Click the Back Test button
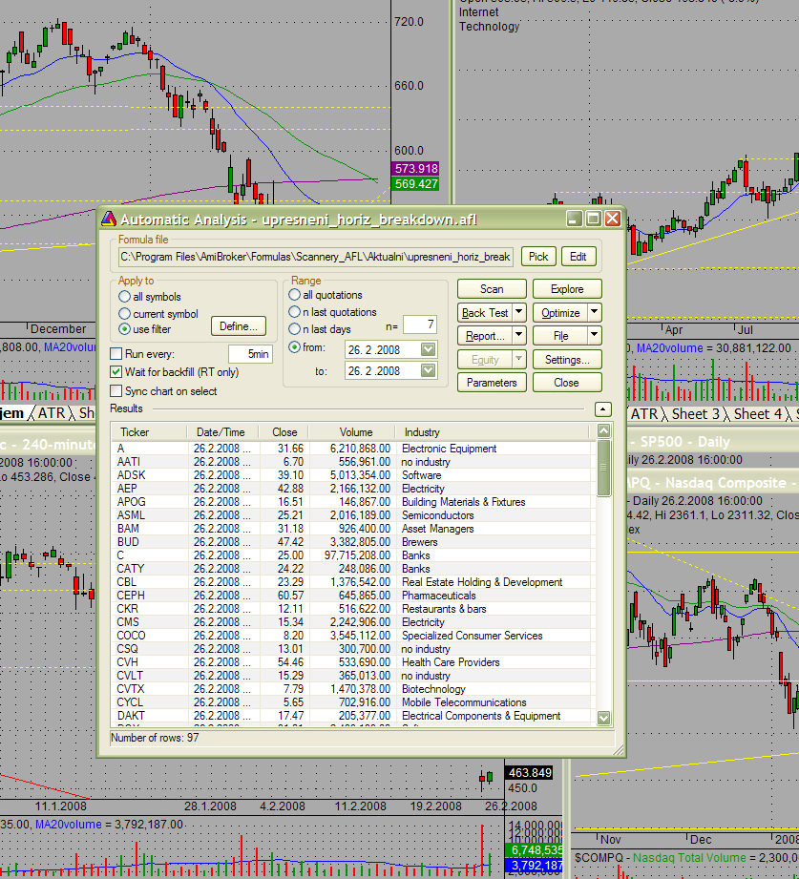The width and height of the screenshot is (799, 879). (x=485, y=312)
